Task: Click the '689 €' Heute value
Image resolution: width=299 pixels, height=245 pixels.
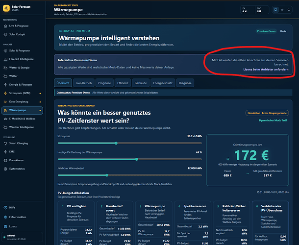Action: coord(227,175)
